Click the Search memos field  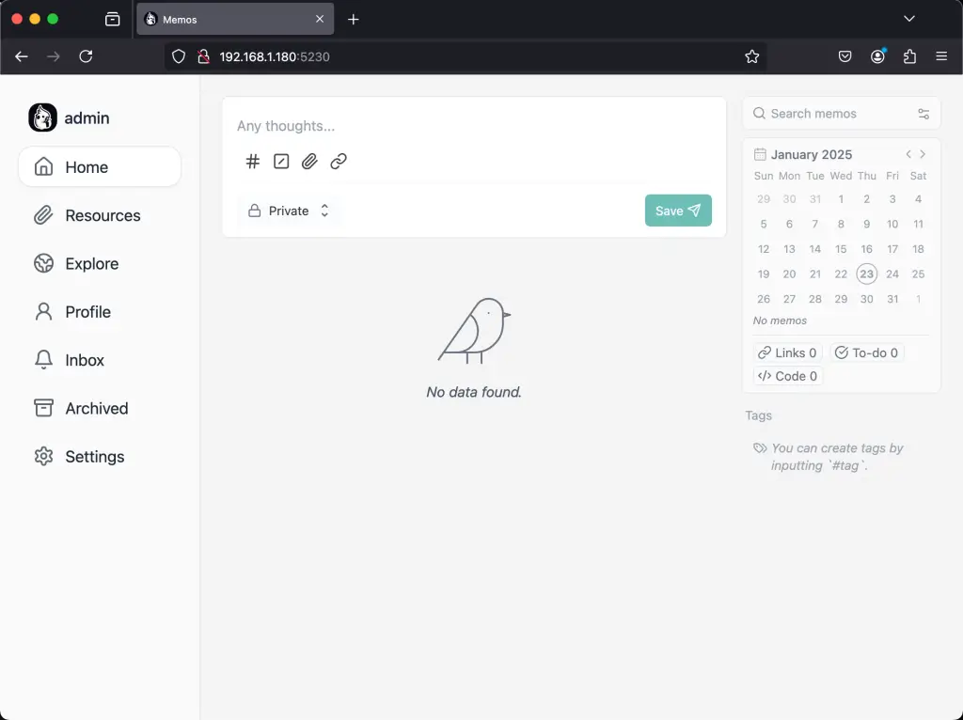pos(828,113)
